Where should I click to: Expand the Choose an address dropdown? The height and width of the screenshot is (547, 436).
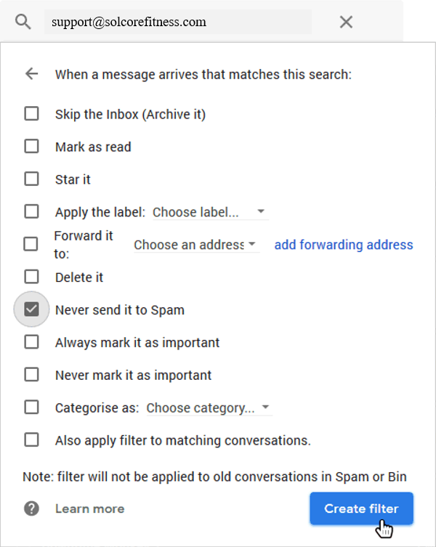pyautogui.click(x=196, y=245)
